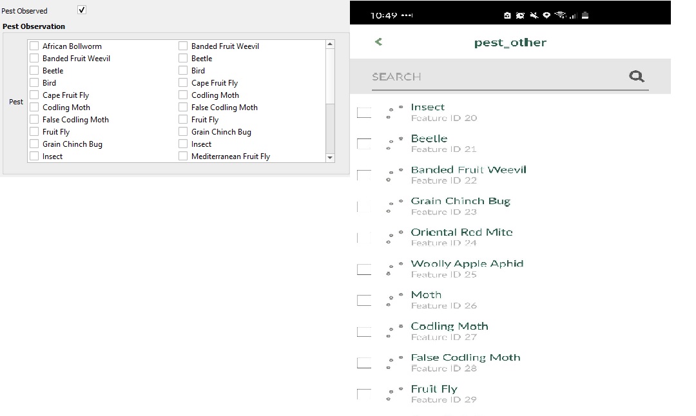Click pest list scrollbar down arrow
Screen dimensions: 696x416
[x=330, y=157]
